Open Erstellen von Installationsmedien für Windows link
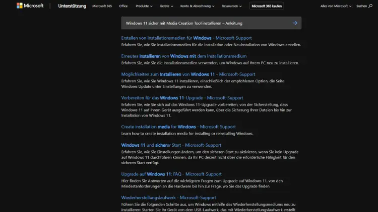The width and height of the screenshot is (378, 212). (186, 38)
